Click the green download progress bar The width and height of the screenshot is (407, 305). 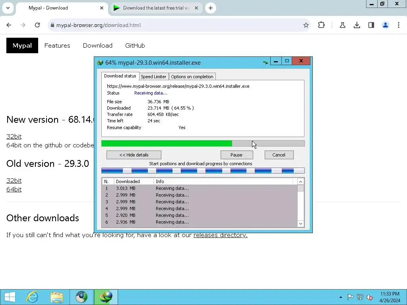click(203, 143)
